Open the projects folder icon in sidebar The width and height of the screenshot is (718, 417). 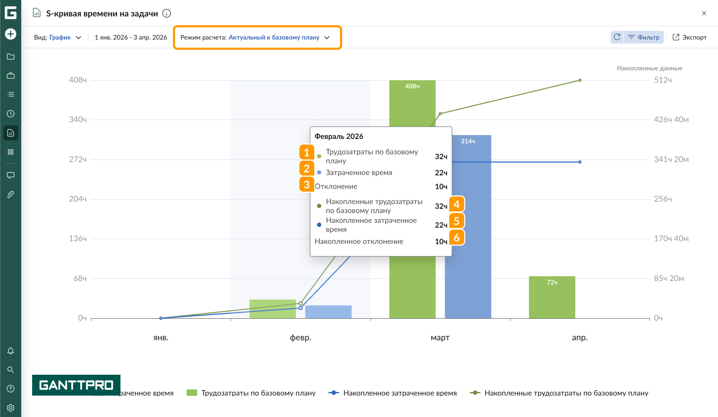10,57
